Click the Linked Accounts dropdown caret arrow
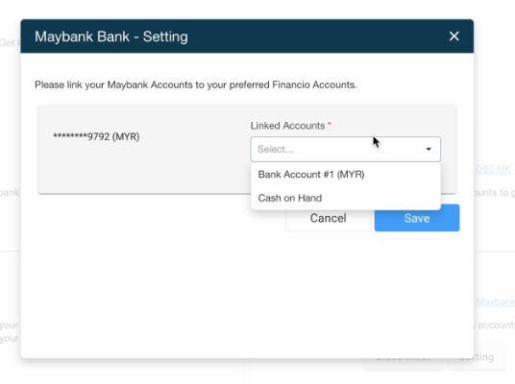515x384 pixels. 429,150
